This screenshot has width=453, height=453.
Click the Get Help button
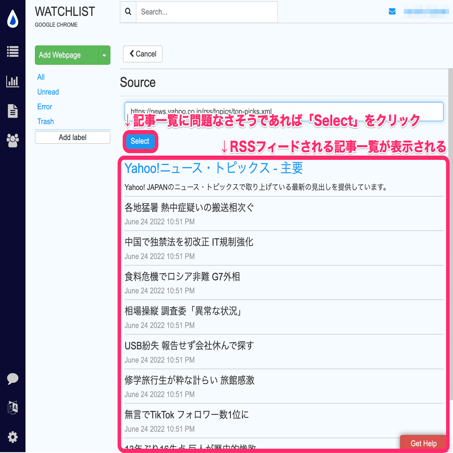(423, 443)
